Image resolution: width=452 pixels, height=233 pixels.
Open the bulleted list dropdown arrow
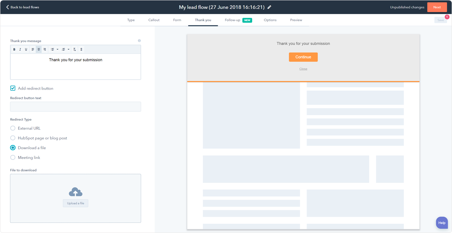click(x=58, y=50)
